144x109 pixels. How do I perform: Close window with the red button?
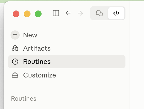pos(16,14)
